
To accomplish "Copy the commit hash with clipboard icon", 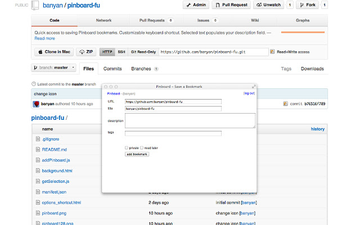I will [285, 103].
